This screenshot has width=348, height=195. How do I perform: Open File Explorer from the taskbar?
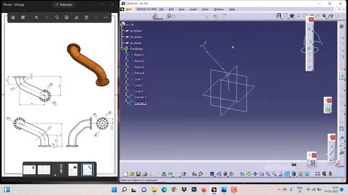pyautogui.click(x=154, y=190)
